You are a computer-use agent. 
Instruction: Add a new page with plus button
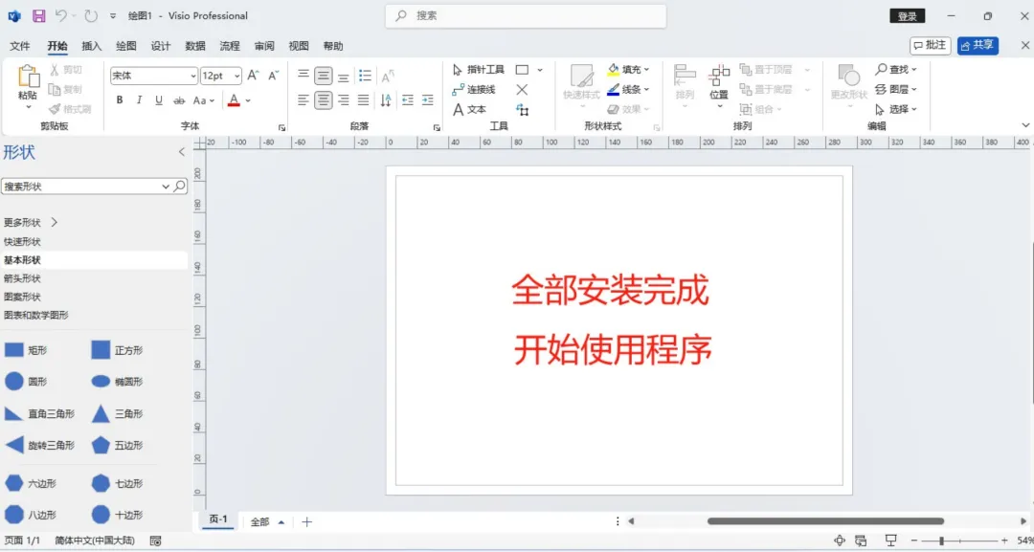306,521
